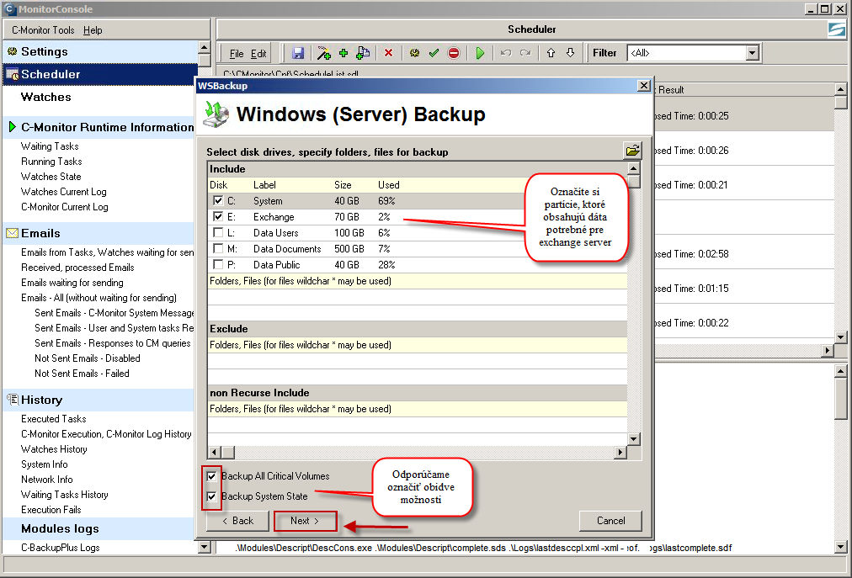Open the folder browse icon in WSBackup dialog
The width and height of the screenshot is (852, 578).
632,151
